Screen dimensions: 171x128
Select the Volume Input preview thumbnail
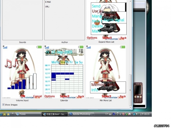tap(22, 72)
